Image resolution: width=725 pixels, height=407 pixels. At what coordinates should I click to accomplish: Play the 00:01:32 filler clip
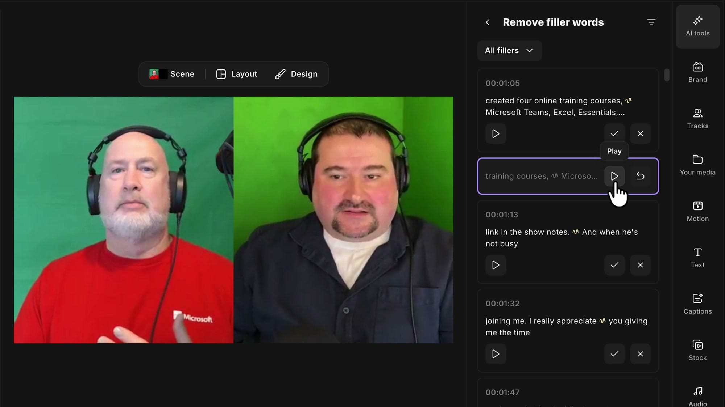point(496,354)
